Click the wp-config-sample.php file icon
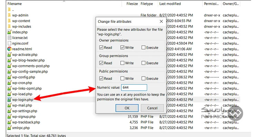The image size is (259, 137). coord(9,71)
